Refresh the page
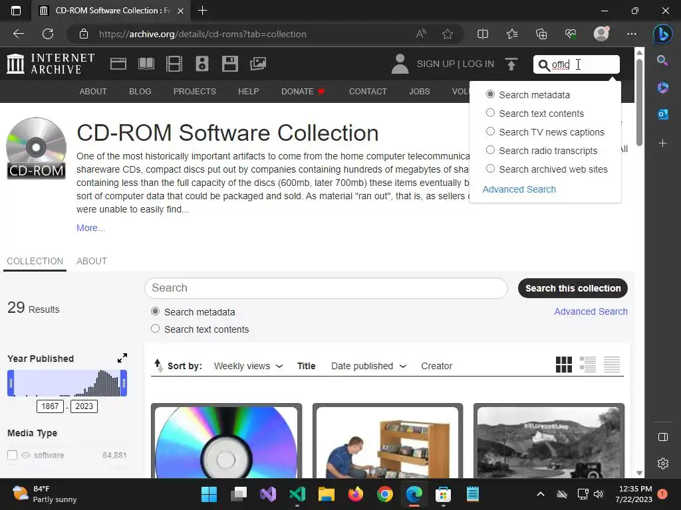This screenshot has width=681, height=510. point(48,34)
